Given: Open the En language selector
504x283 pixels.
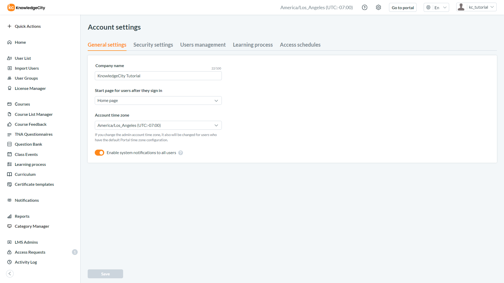Looking at the screenshot, I should click(x=436, y=8).
